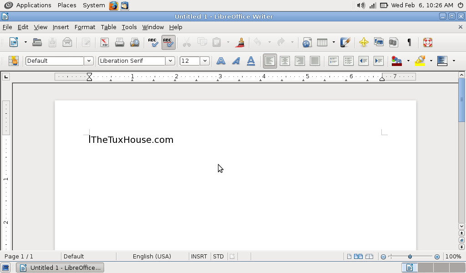Toggle AutoSpellcheck
The height and width of the screenshot is (273, 466).
pyautogui.click(x=168, y=42)
